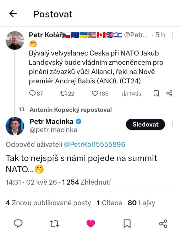View analytics showing 14tis. views
The height and width of the screenshot is (242, 181).
coord(132,93)
